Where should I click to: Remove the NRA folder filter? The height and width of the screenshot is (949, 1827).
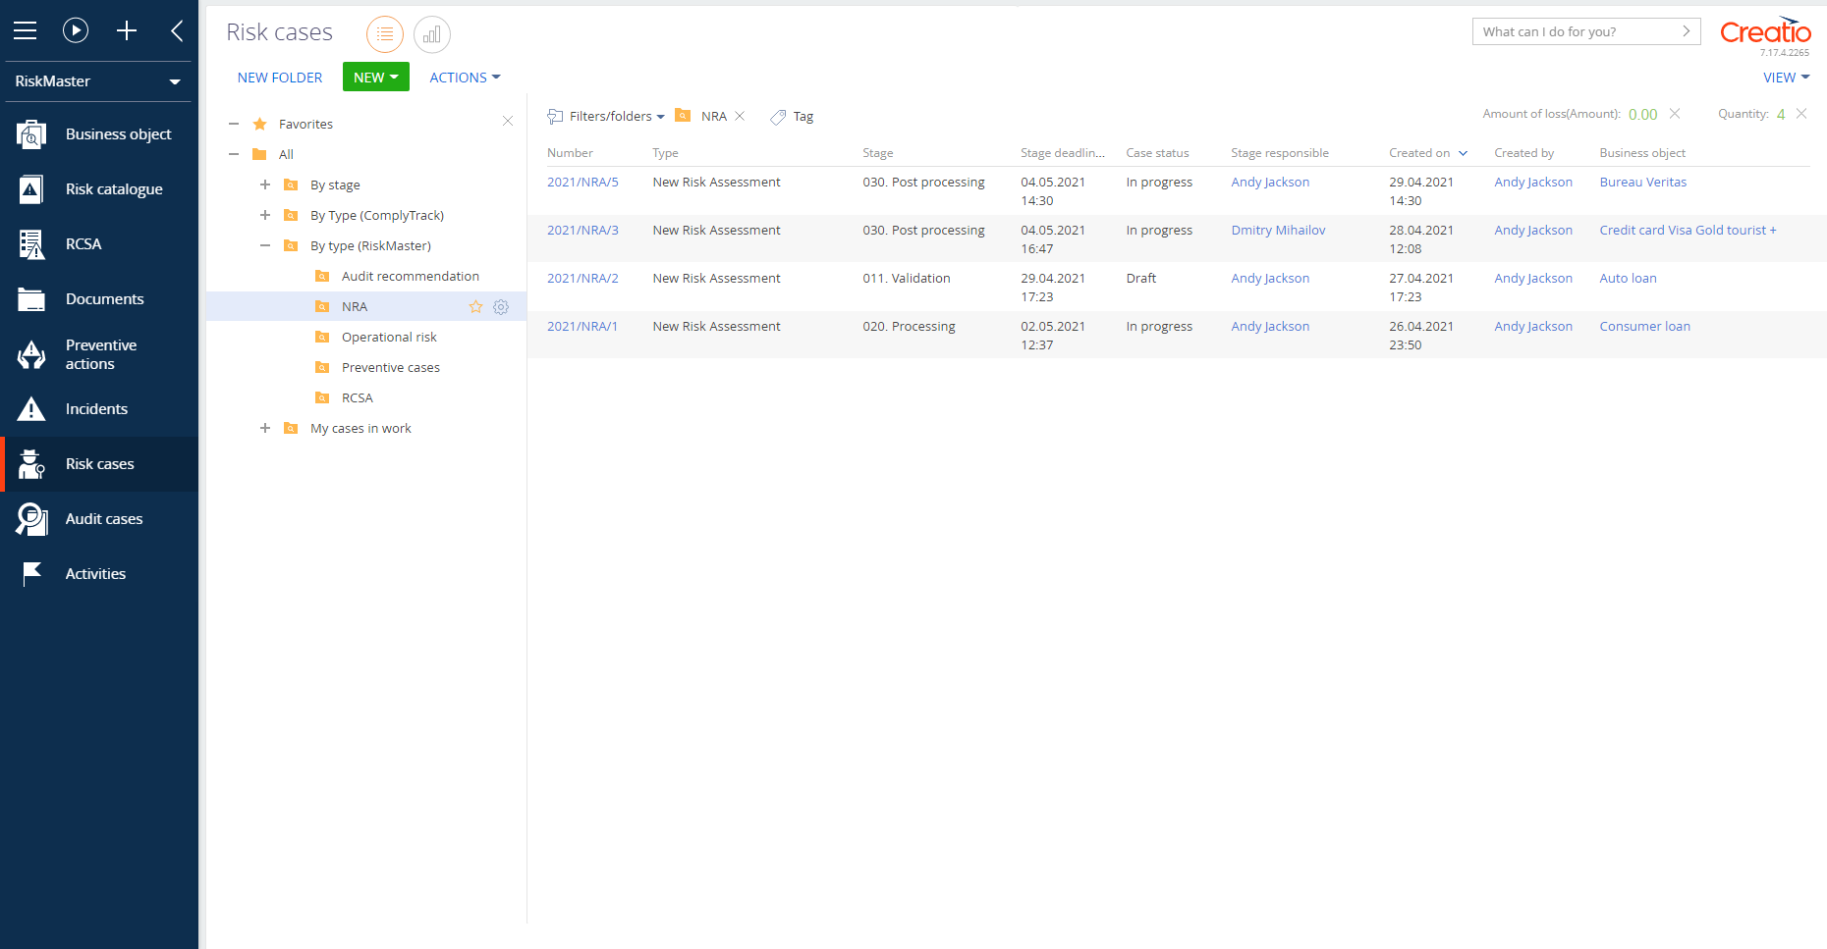click(740, 116)
